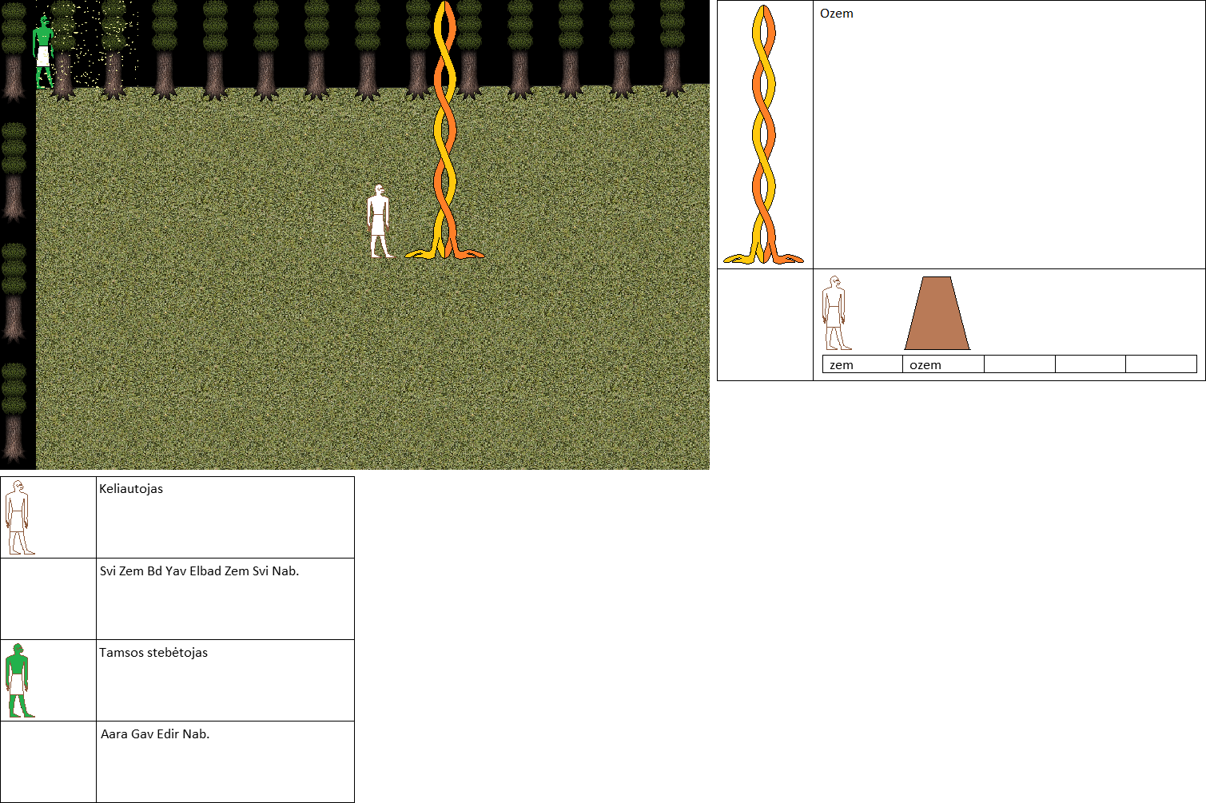Click the last empty cell in the word row
Screen dimensions: 1206x803
1160,364
